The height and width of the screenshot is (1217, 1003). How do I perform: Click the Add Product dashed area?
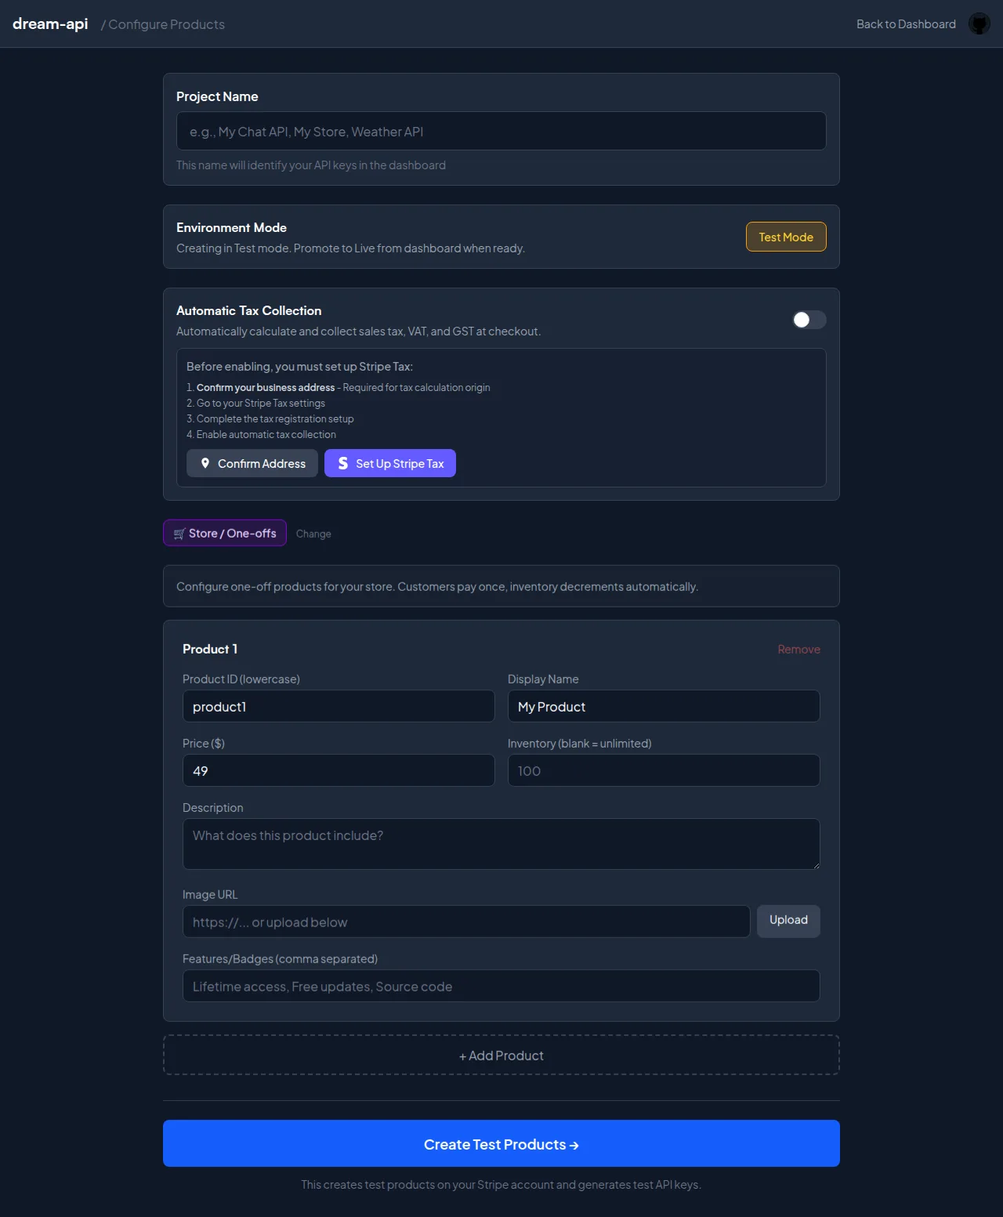tap(501, 1055)
